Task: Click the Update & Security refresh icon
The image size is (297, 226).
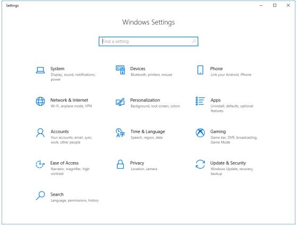Action: 200,164
